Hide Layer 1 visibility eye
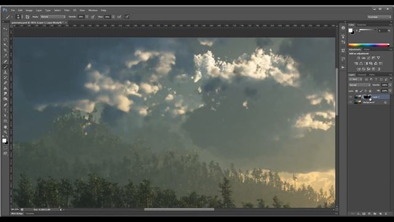394x222 pixels. coord(350,97)
